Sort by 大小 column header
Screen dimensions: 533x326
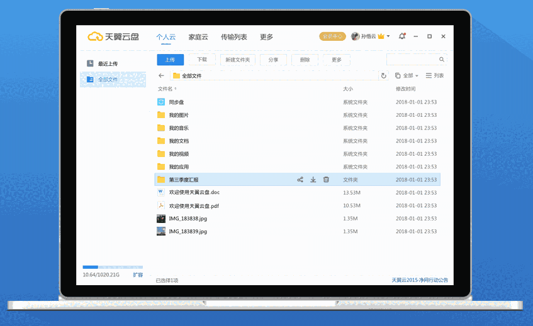coord(348,89)
